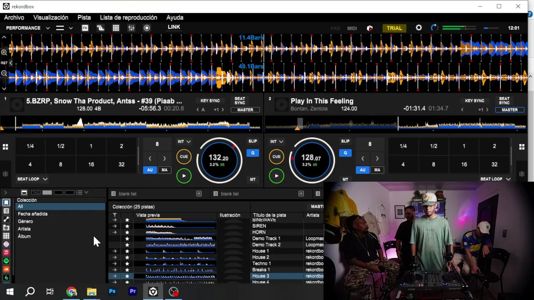Screen dimensions: 534x300
Task: Open the Archivo menu
Action: coord(14,17)
